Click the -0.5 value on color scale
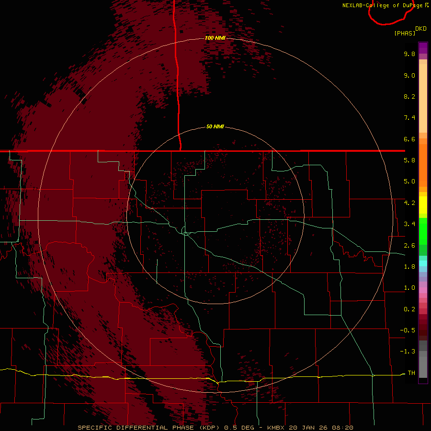This screenshot has height=431, width=431. tap(408, 330)
